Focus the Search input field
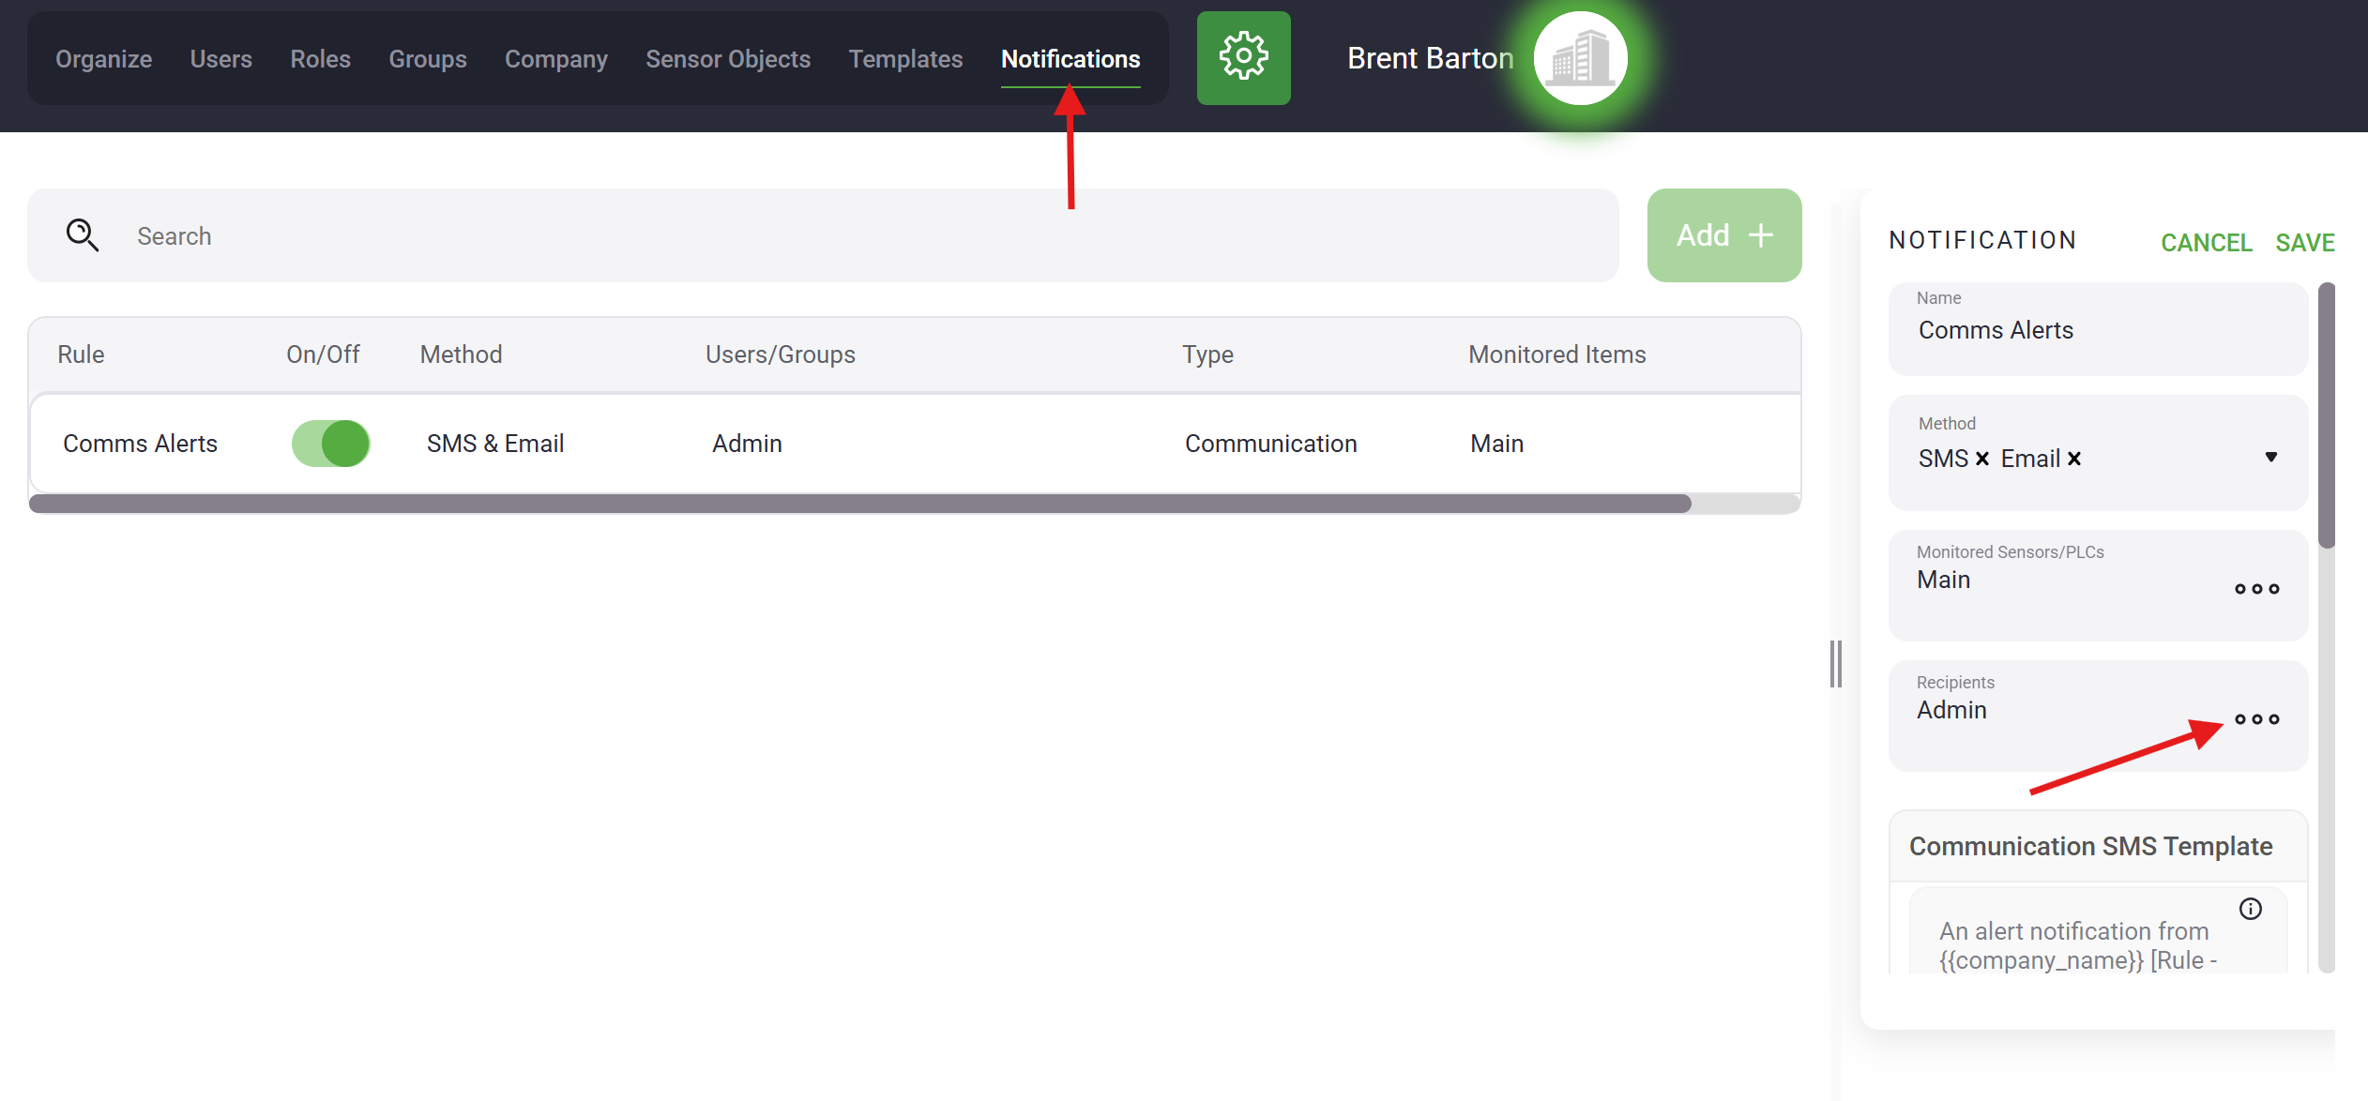 [x=844, y=235]
